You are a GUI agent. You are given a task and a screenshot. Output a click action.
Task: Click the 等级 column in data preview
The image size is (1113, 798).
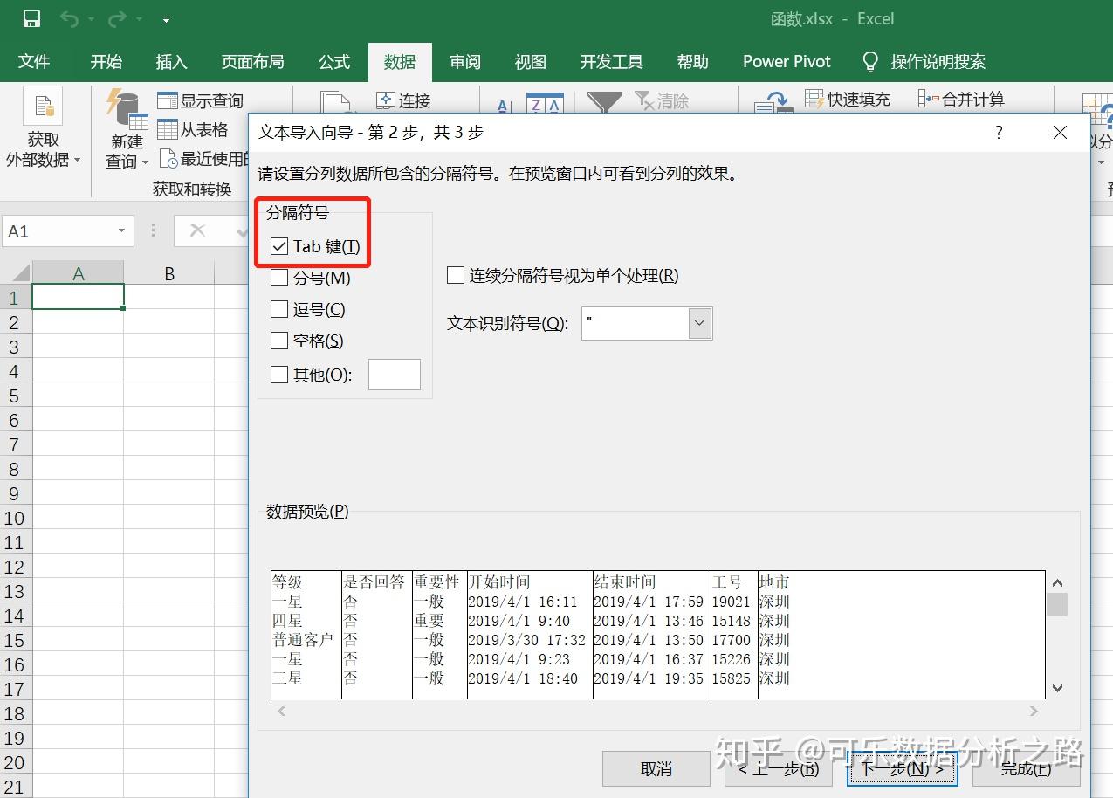coord(306,635)
